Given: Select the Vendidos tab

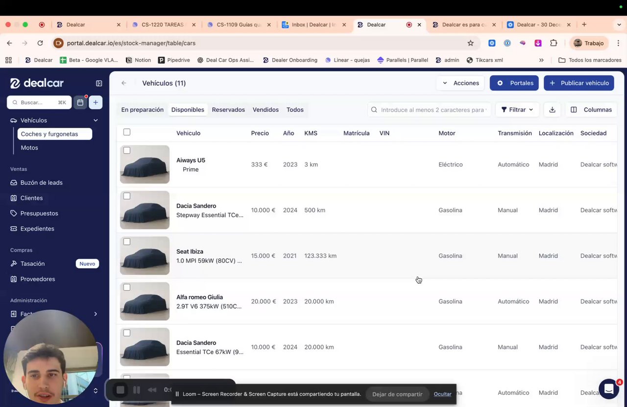Looking at the screenshot, I should [x=265, y=110].
